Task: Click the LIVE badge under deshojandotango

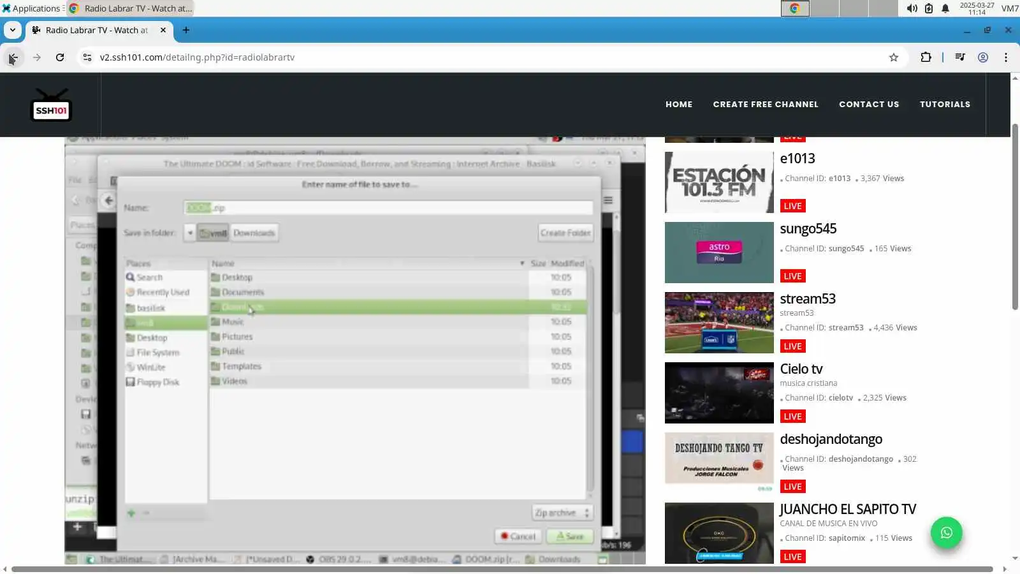Action: tap(792, 487)
